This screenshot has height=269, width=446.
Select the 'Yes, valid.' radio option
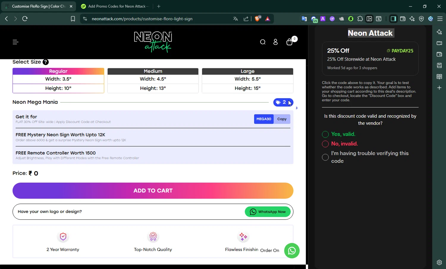click(325, 134)
